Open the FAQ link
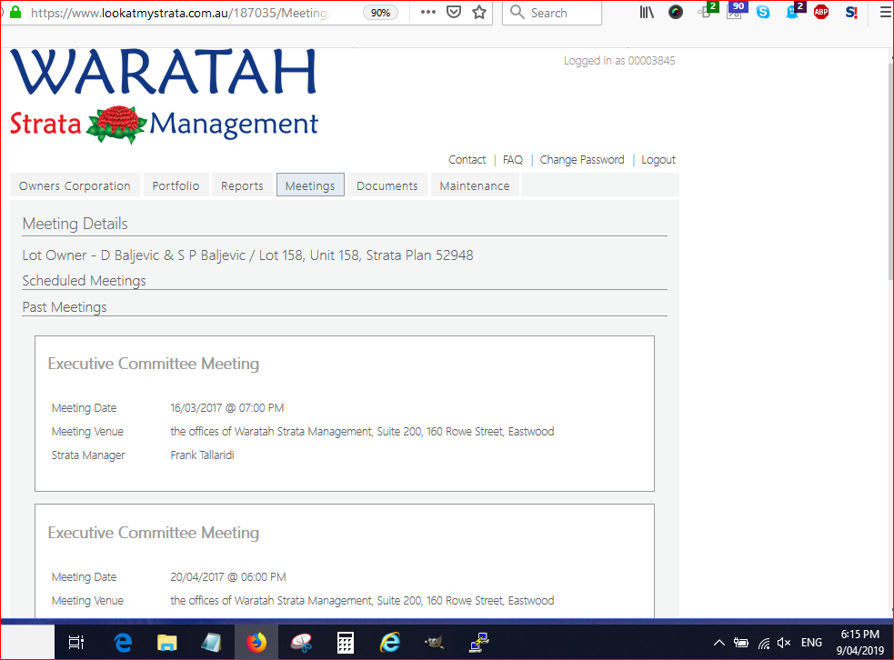This screenshot has height=660, width=894. tap(513, 160)
